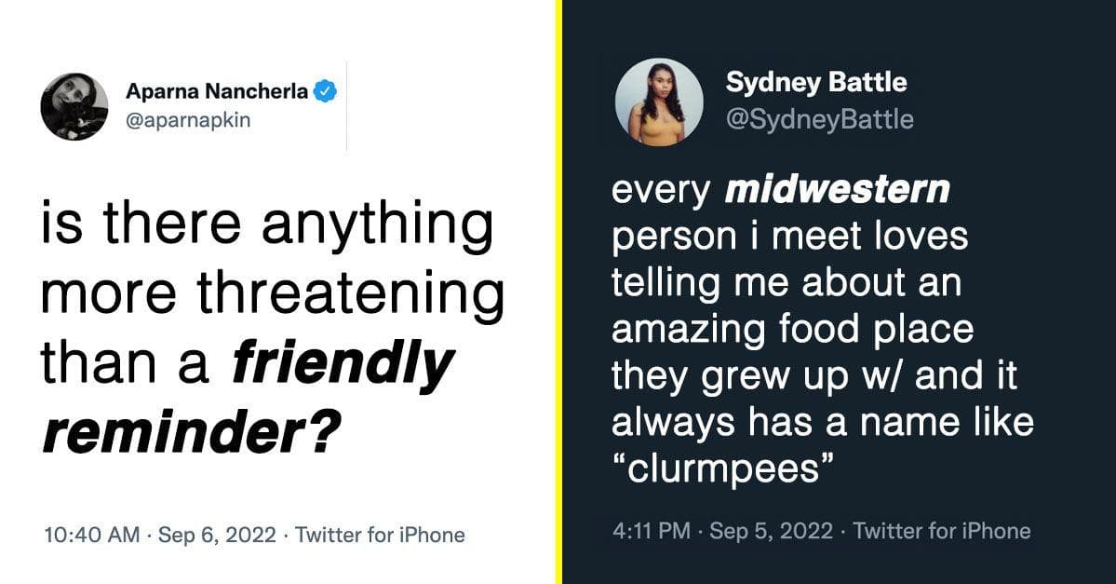Click the 'is there anything' tweet line
1116x584 pixels.
[267, 226]
